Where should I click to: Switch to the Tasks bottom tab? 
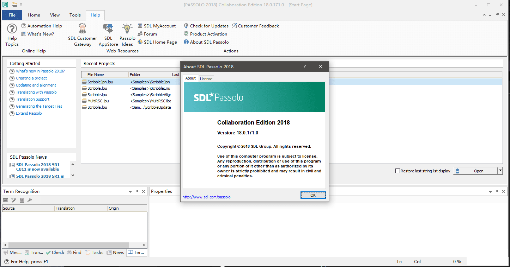coord(94,252)
